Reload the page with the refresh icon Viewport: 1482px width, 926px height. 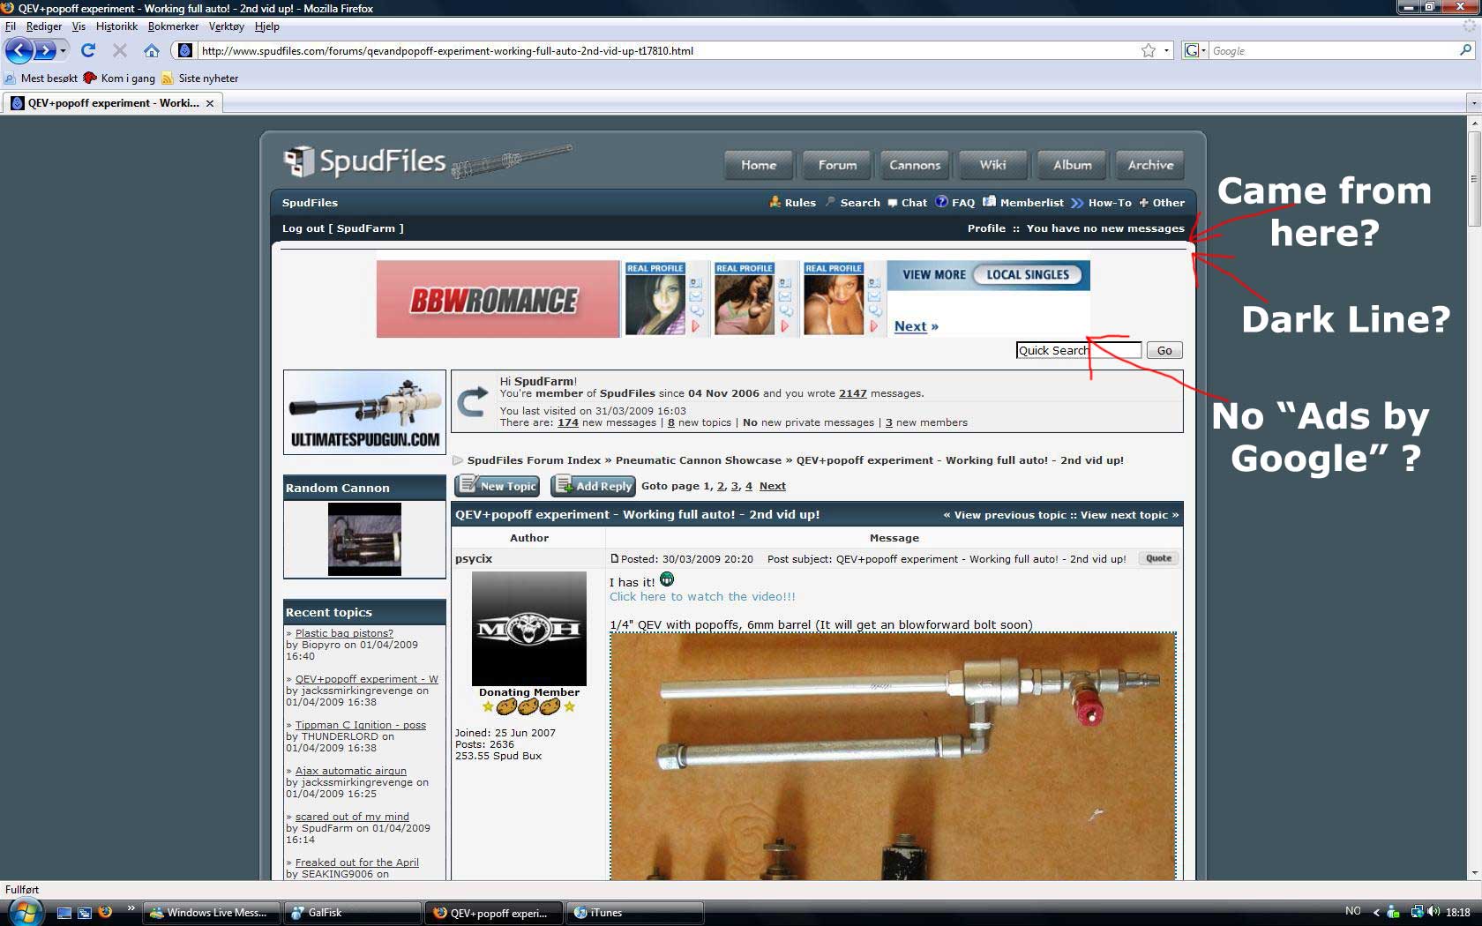point(88,50)
